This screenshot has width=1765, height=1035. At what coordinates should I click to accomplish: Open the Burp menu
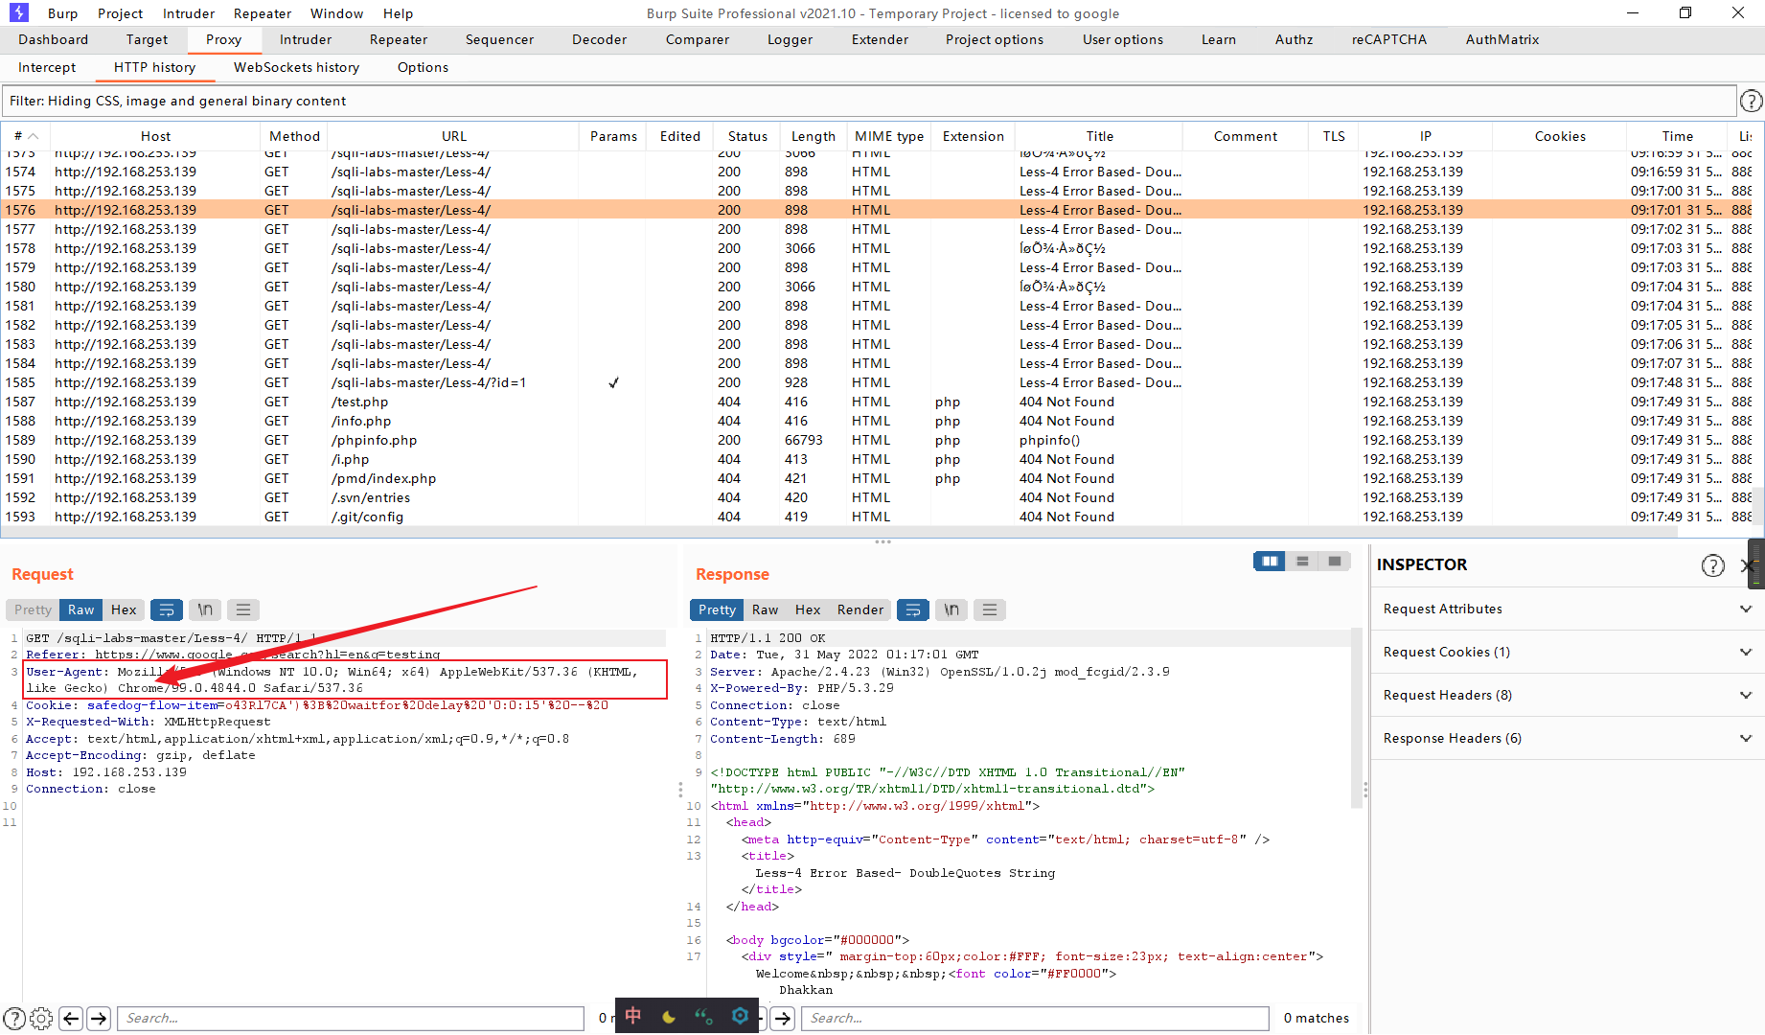click(62, 13)
